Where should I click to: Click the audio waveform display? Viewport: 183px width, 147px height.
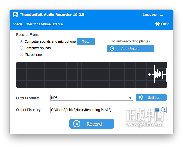click(x=92, y=75)
